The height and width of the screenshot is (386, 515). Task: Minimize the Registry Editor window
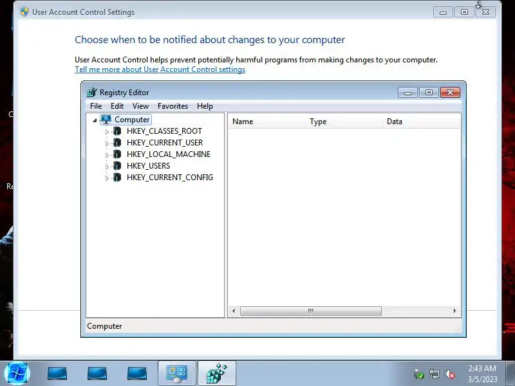407,93
